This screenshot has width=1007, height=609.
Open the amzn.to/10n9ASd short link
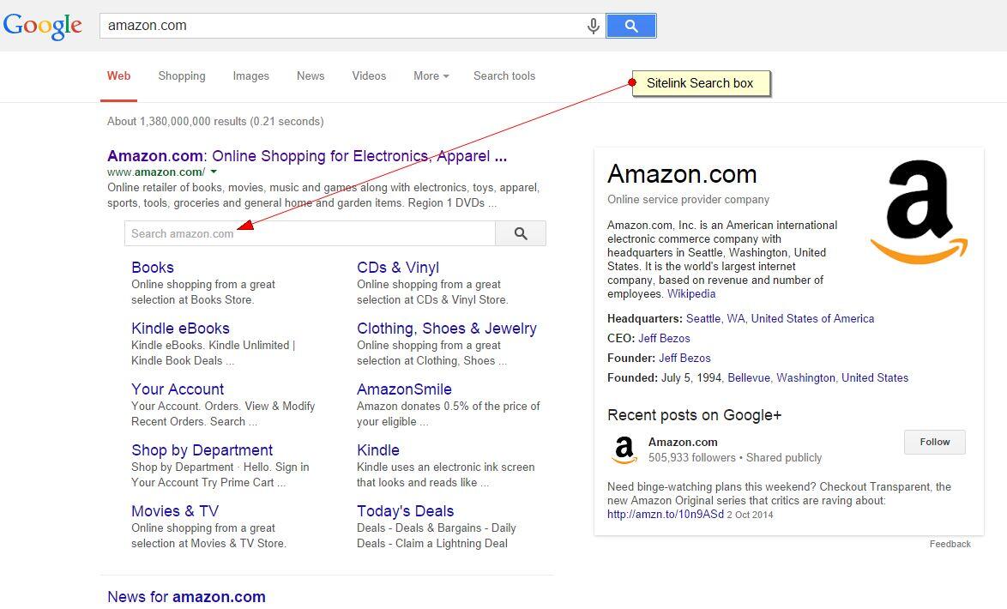(x=666, y=515)
